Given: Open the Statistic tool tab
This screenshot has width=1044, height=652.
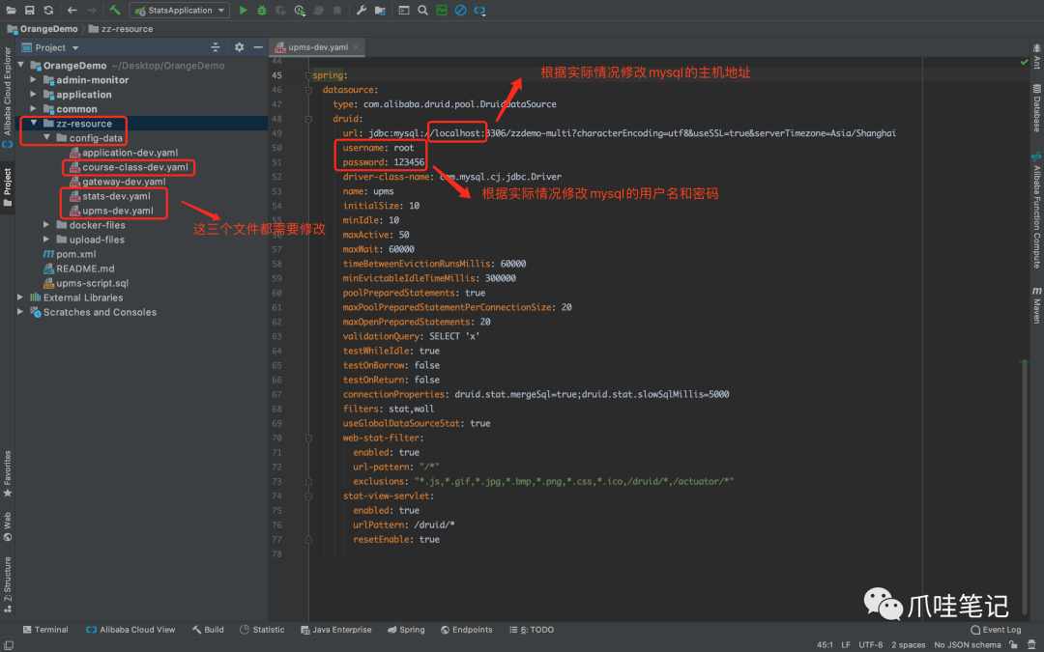Looking at the screenshot, I should tap(262, 630).
